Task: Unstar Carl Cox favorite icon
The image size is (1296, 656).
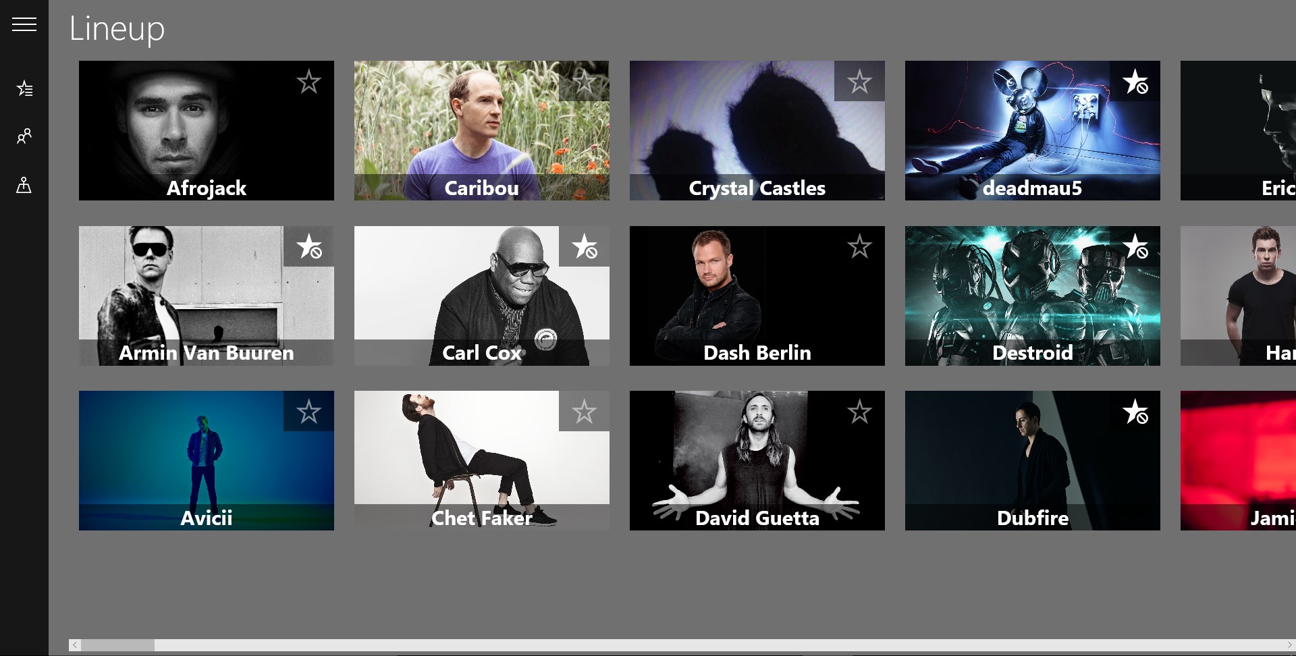Action: (584, 246)
